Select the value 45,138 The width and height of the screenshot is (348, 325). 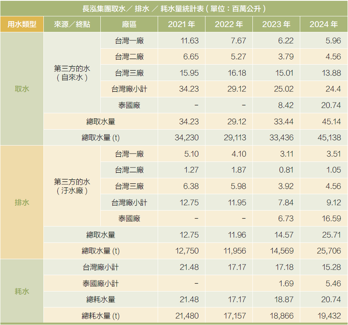tap(329, 138)
